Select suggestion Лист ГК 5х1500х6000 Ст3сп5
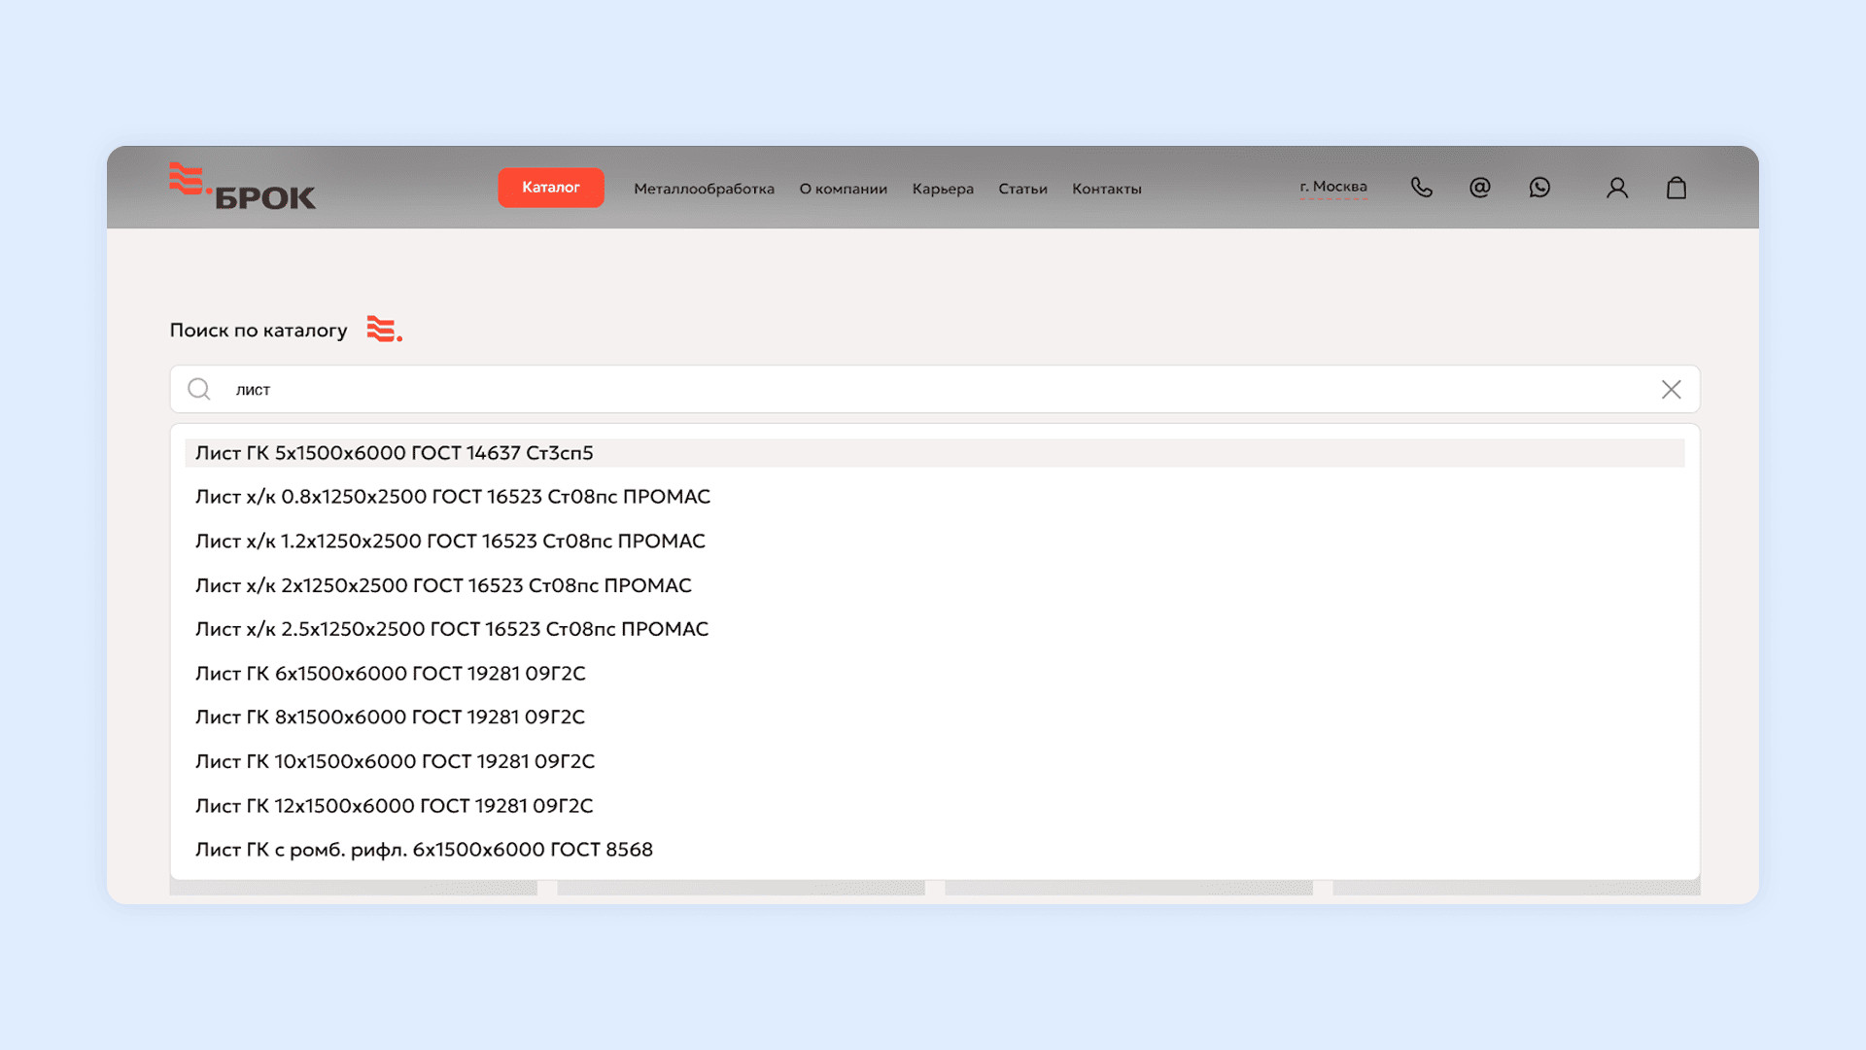The height and width of the screenshot is (1050, 1866). click(x=394, y=453)
